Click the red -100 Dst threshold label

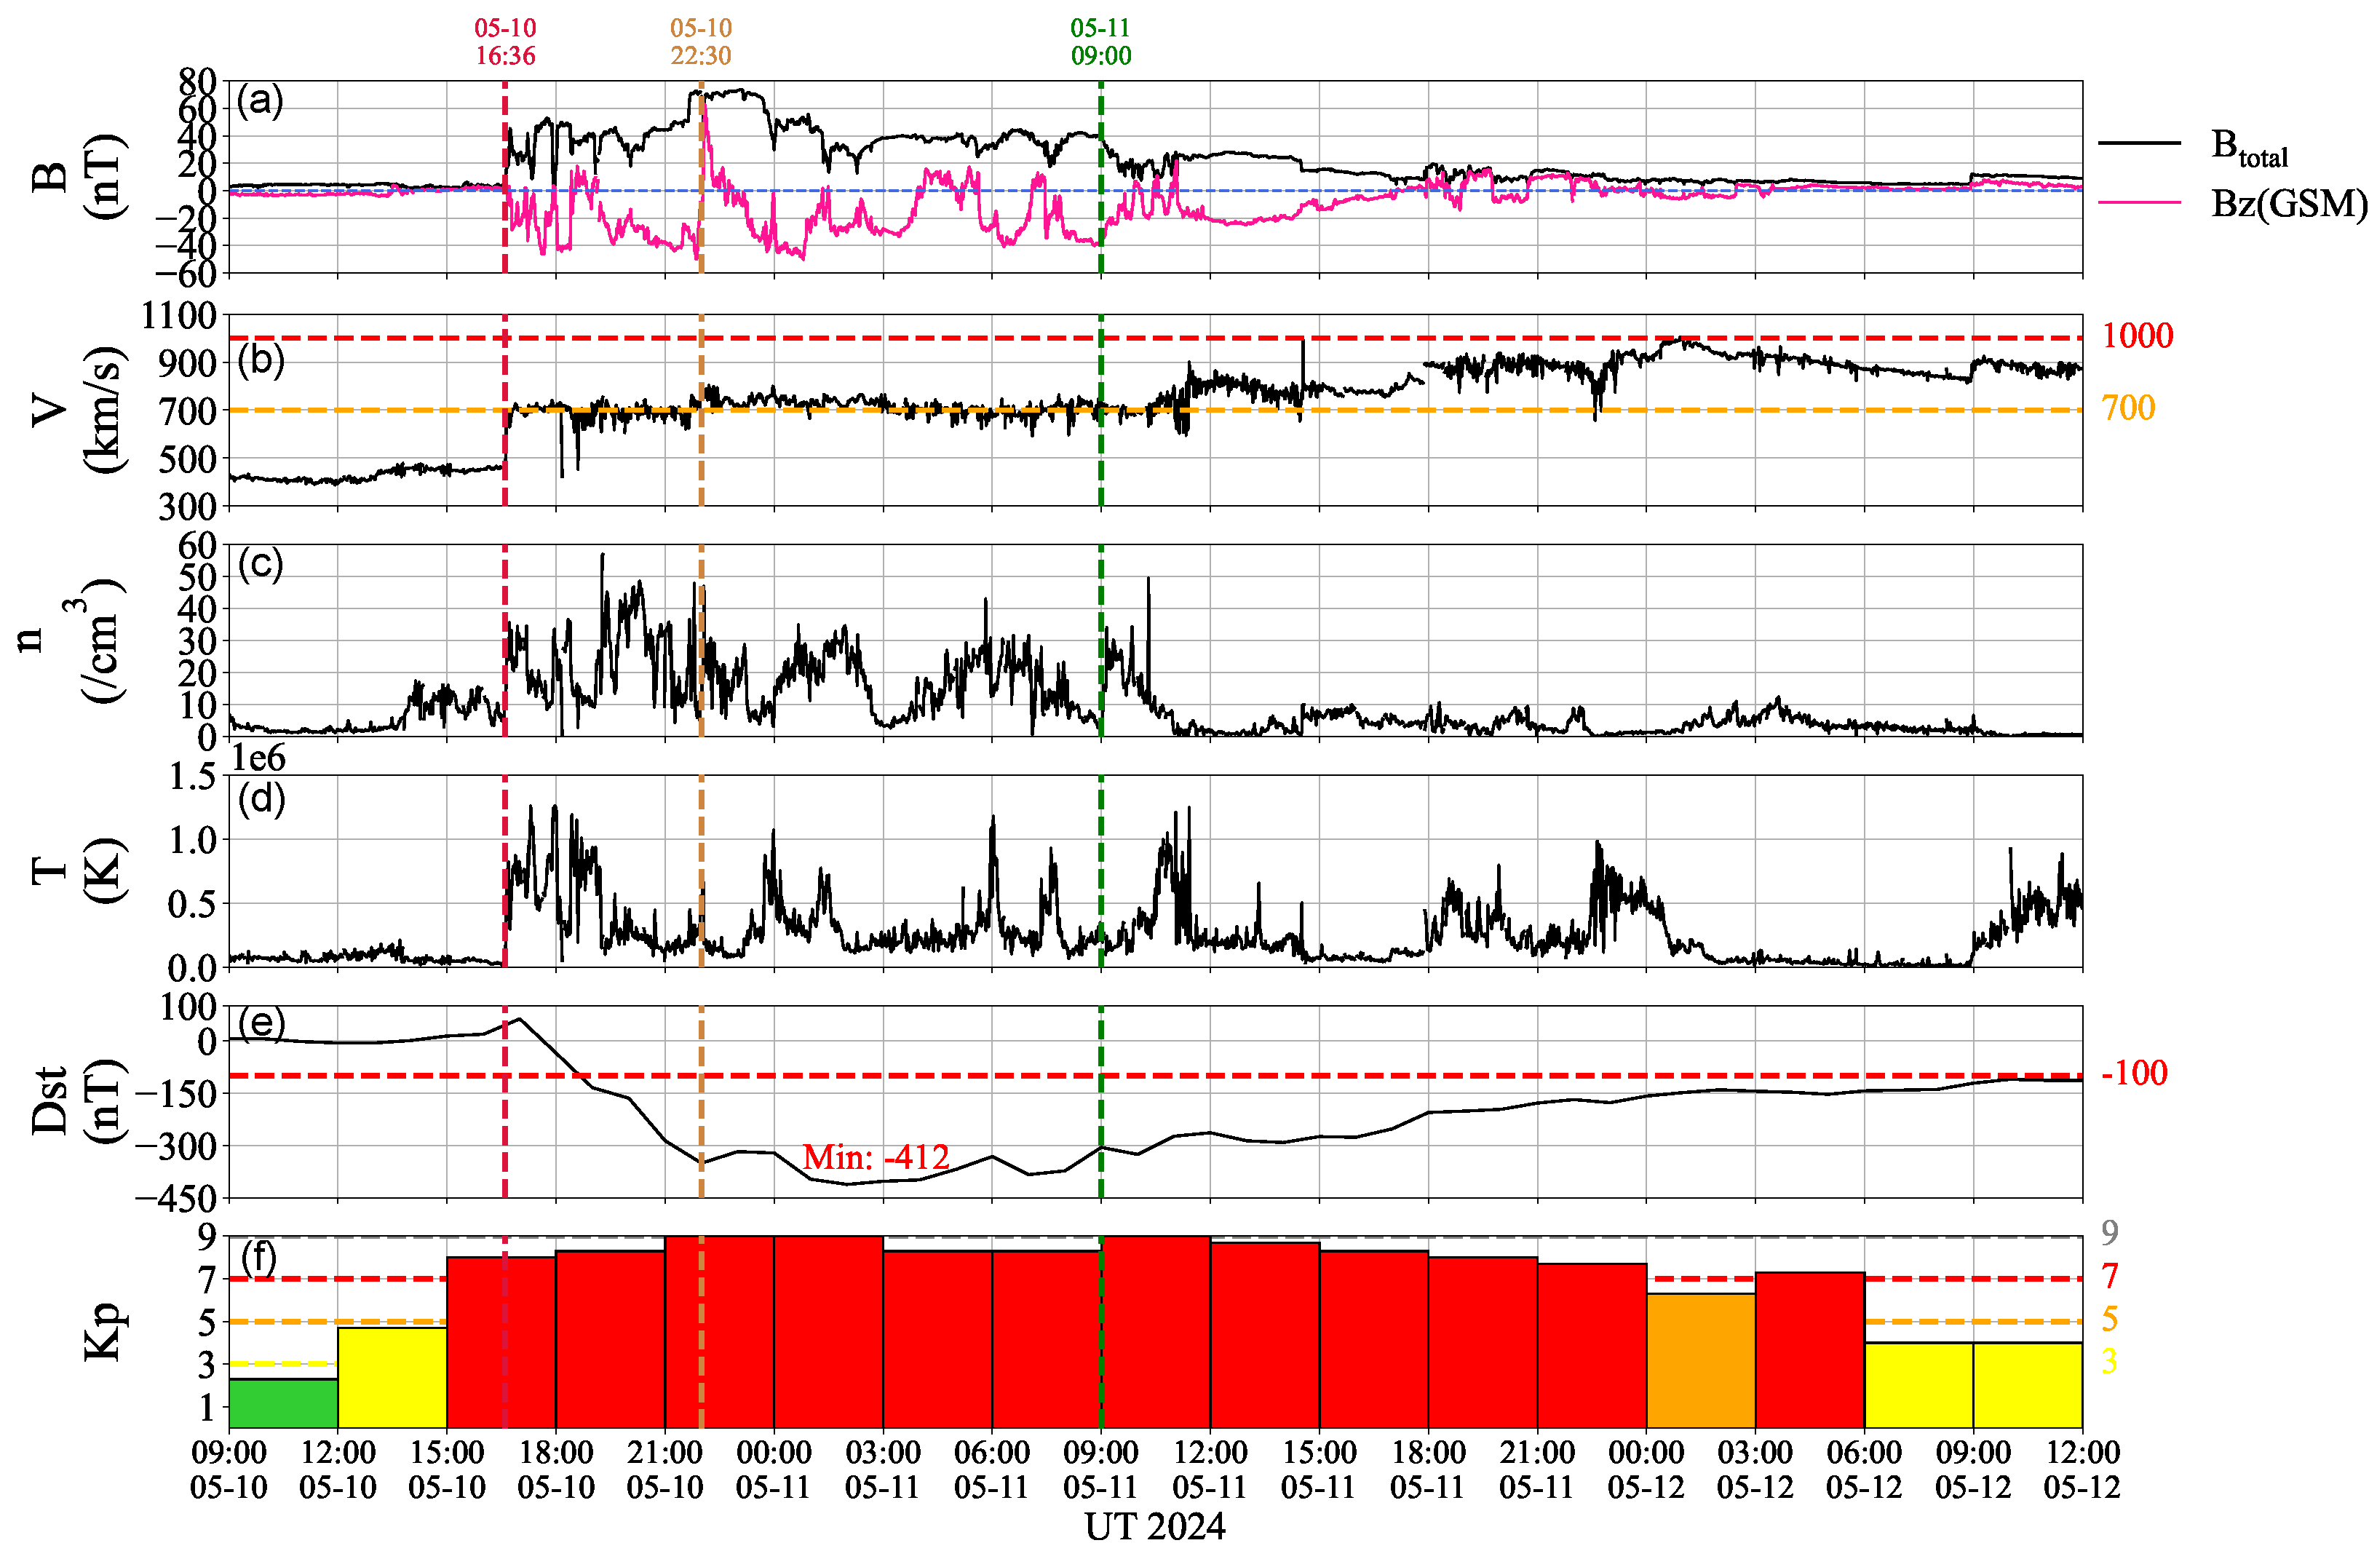click(x=2135, y=1073)
